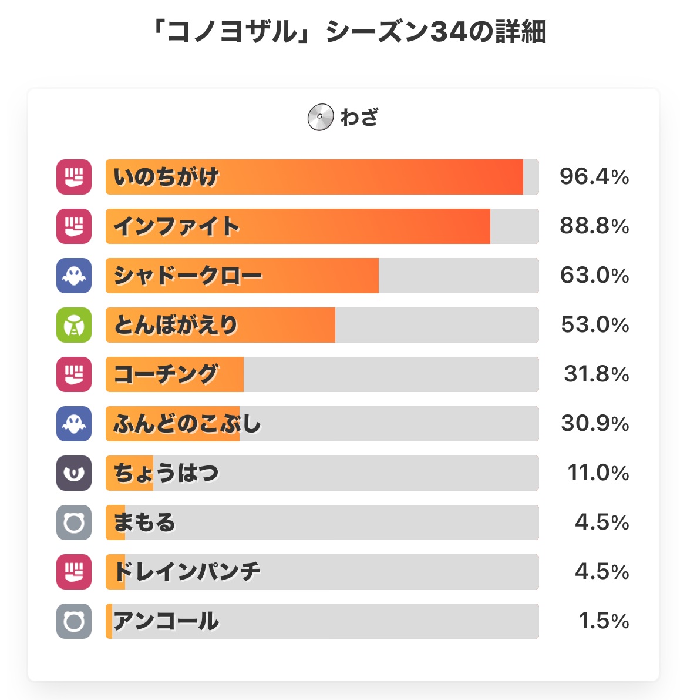Click the Dark-type icon beside ちょうはつ
The width and height of the screenshot is (687, 700).
click(74, 473)
